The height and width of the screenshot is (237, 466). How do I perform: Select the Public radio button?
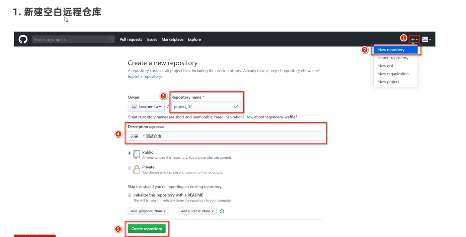(130, 153)
